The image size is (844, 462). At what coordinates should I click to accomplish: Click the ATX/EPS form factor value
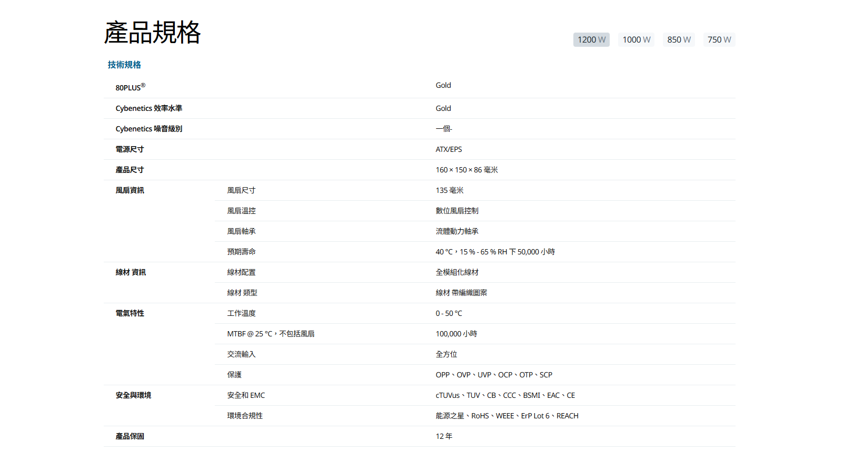[x=449, y=149]
